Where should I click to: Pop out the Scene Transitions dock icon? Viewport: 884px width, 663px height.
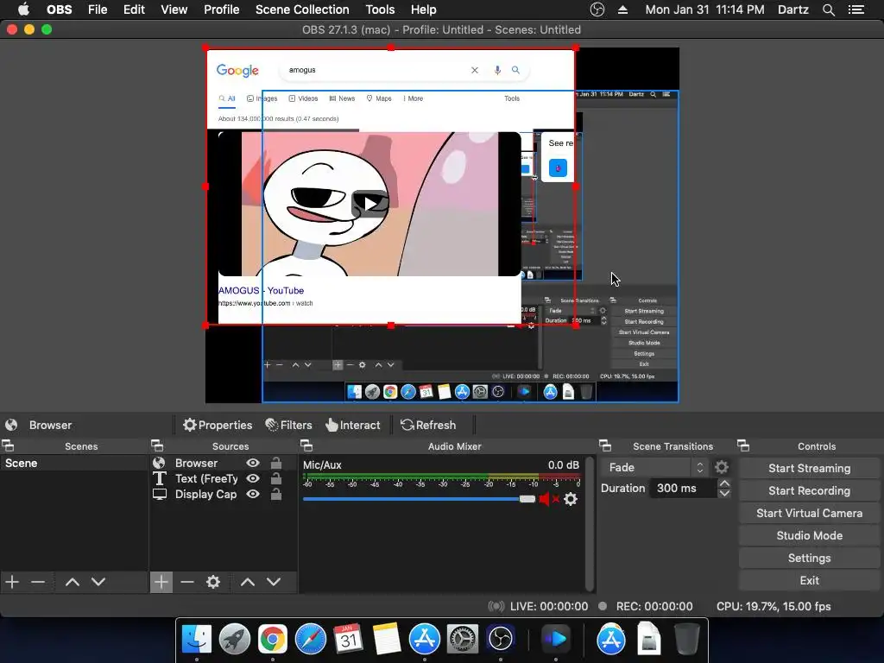point(605,446)
